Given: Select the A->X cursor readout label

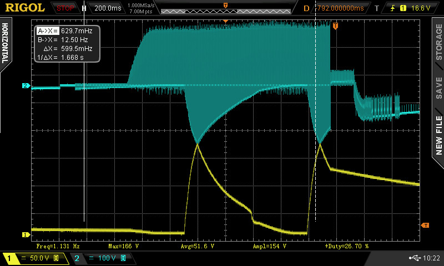Looking at the screenshot, I should (48, 31).
